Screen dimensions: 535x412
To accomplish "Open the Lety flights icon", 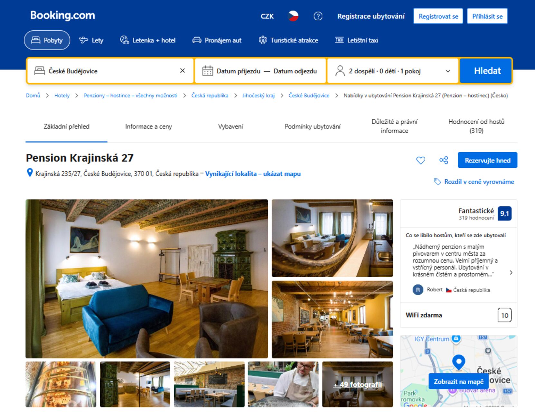I will 84,40.
